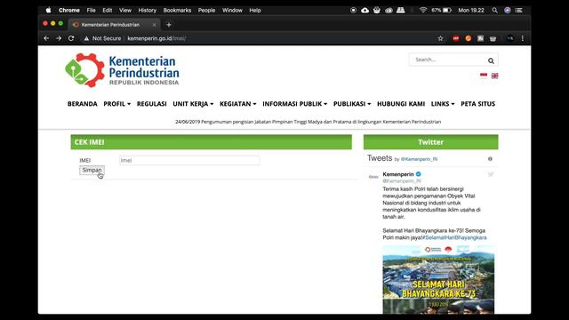Open the REGULASI page
569x320 pixels.
(x=152, y=104)
